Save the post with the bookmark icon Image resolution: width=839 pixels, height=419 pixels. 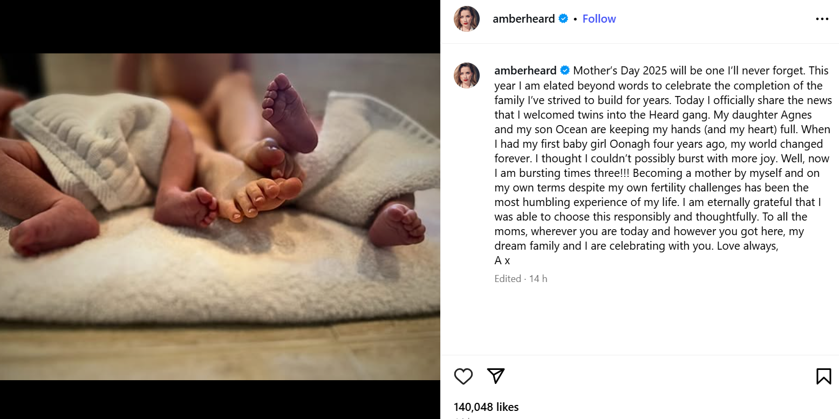tap(823, 376)
